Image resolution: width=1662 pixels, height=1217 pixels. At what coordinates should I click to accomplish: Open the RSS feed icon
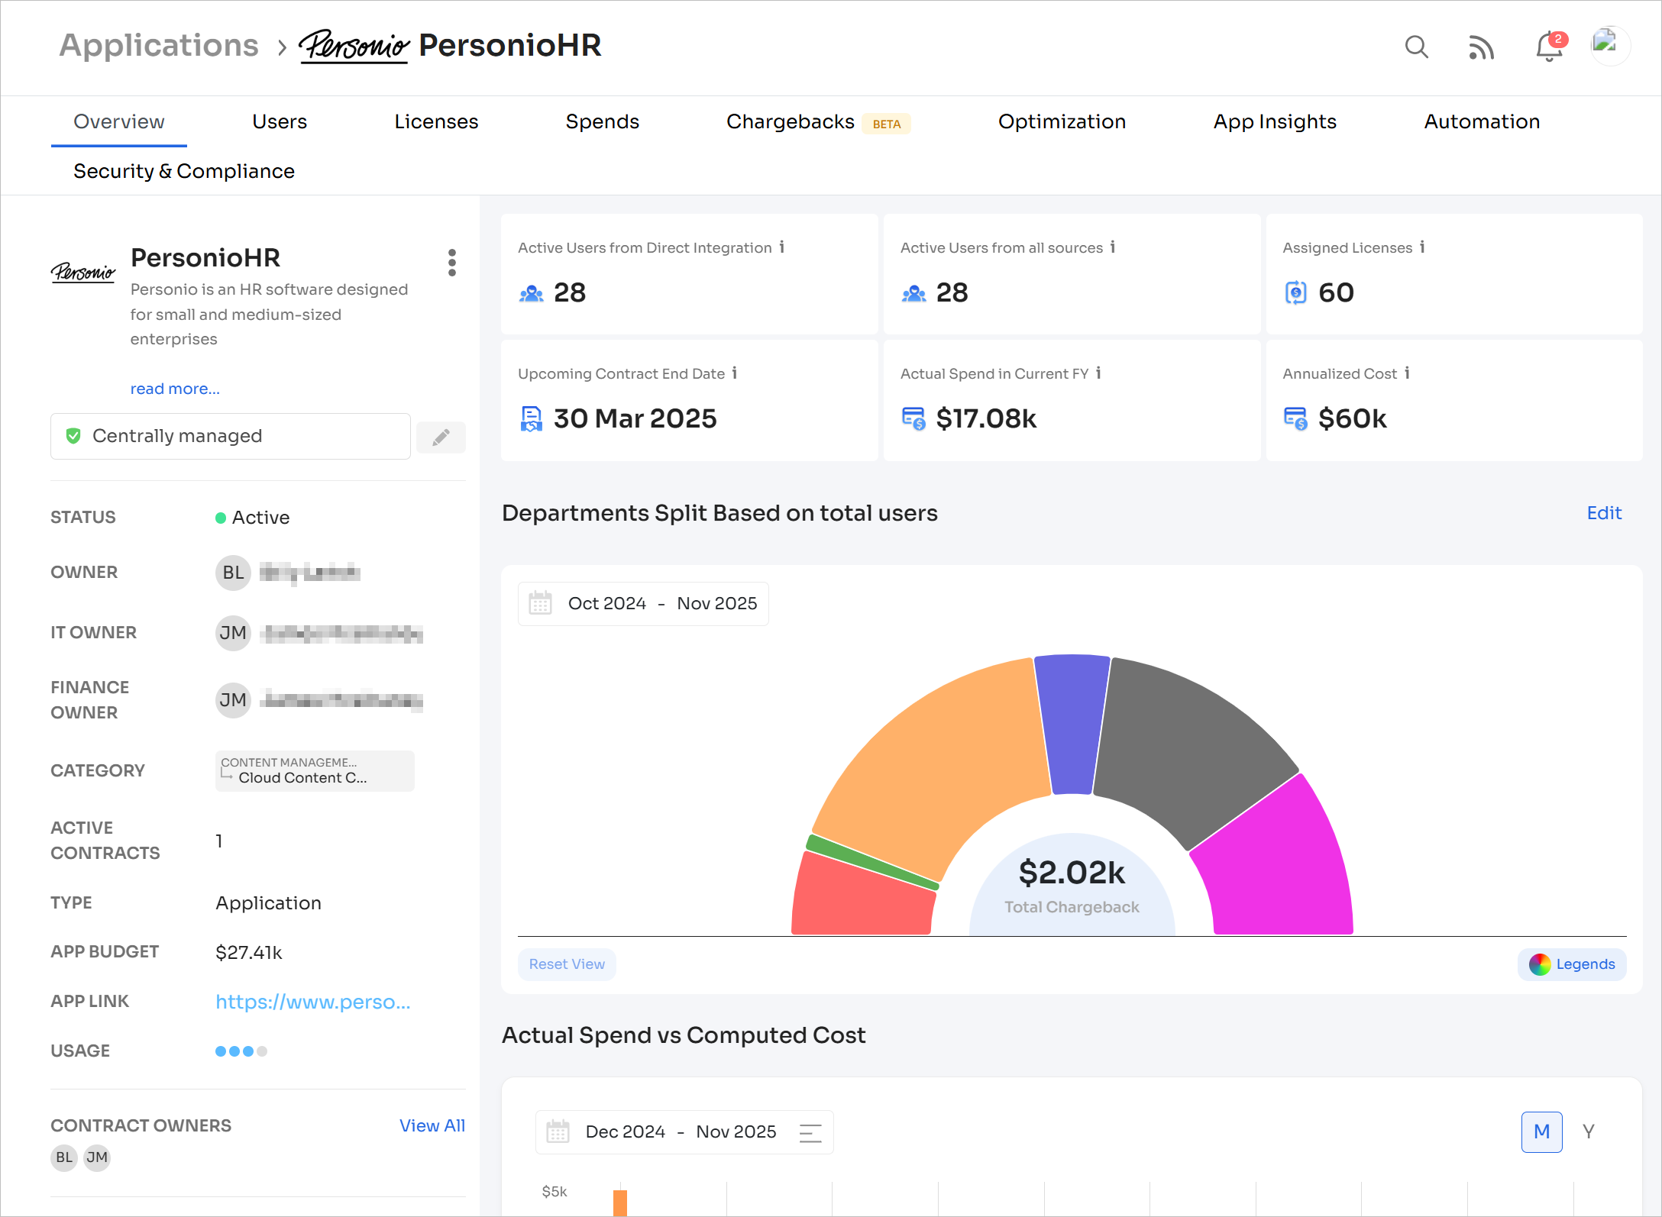[x=1481, y=47]
